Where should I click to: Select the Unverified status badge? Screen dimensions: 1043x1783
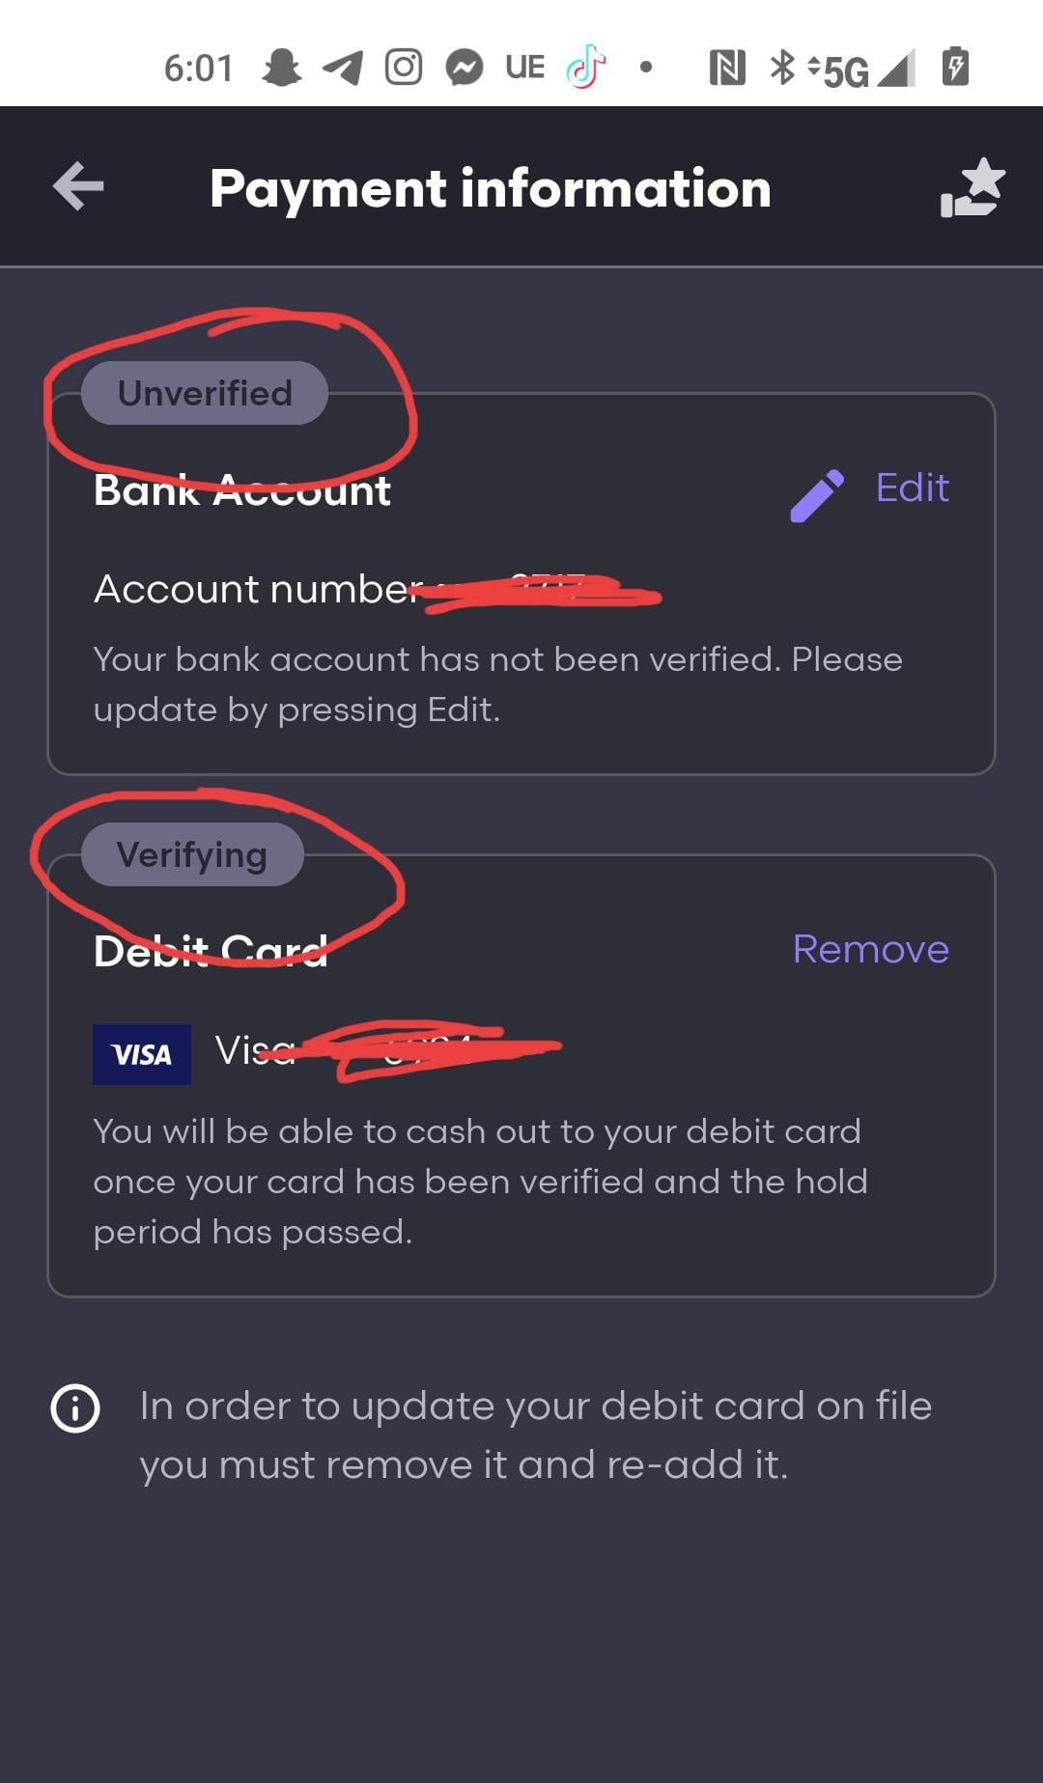click(203, 392)
